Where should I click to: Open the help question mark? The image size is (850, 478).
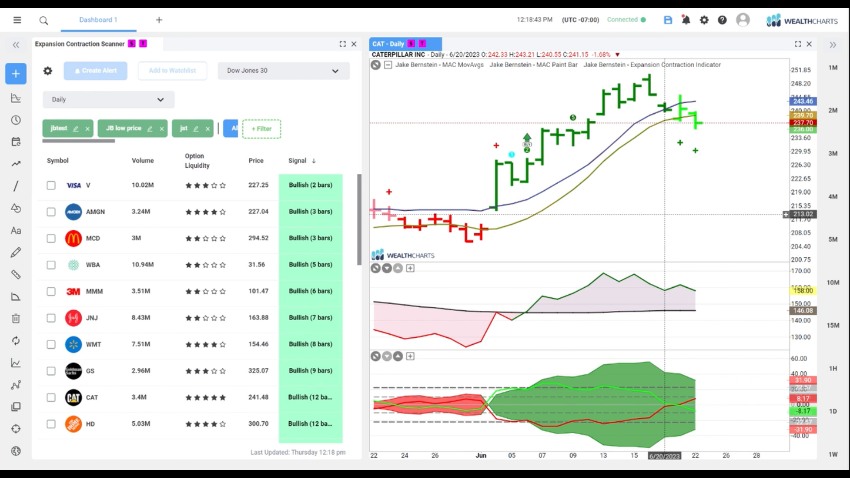[x=722, y=20]
